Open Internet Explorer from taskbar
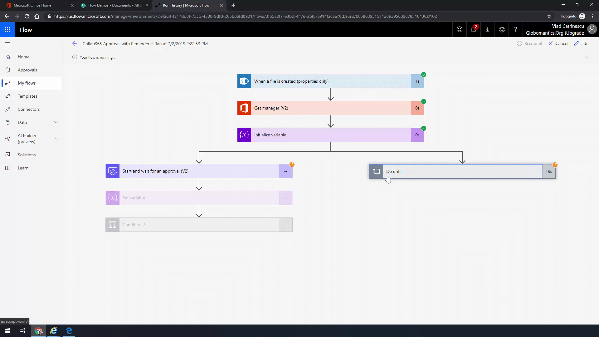Image resolution: width=599 pixels, height=337 pixels. [54, 331]
